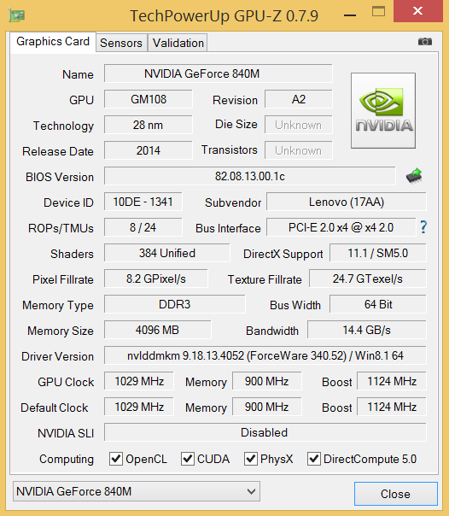449x516 pixels.
Task: Click the BIOS Version label
Action: pyautogui.click(x=60, y=177)
